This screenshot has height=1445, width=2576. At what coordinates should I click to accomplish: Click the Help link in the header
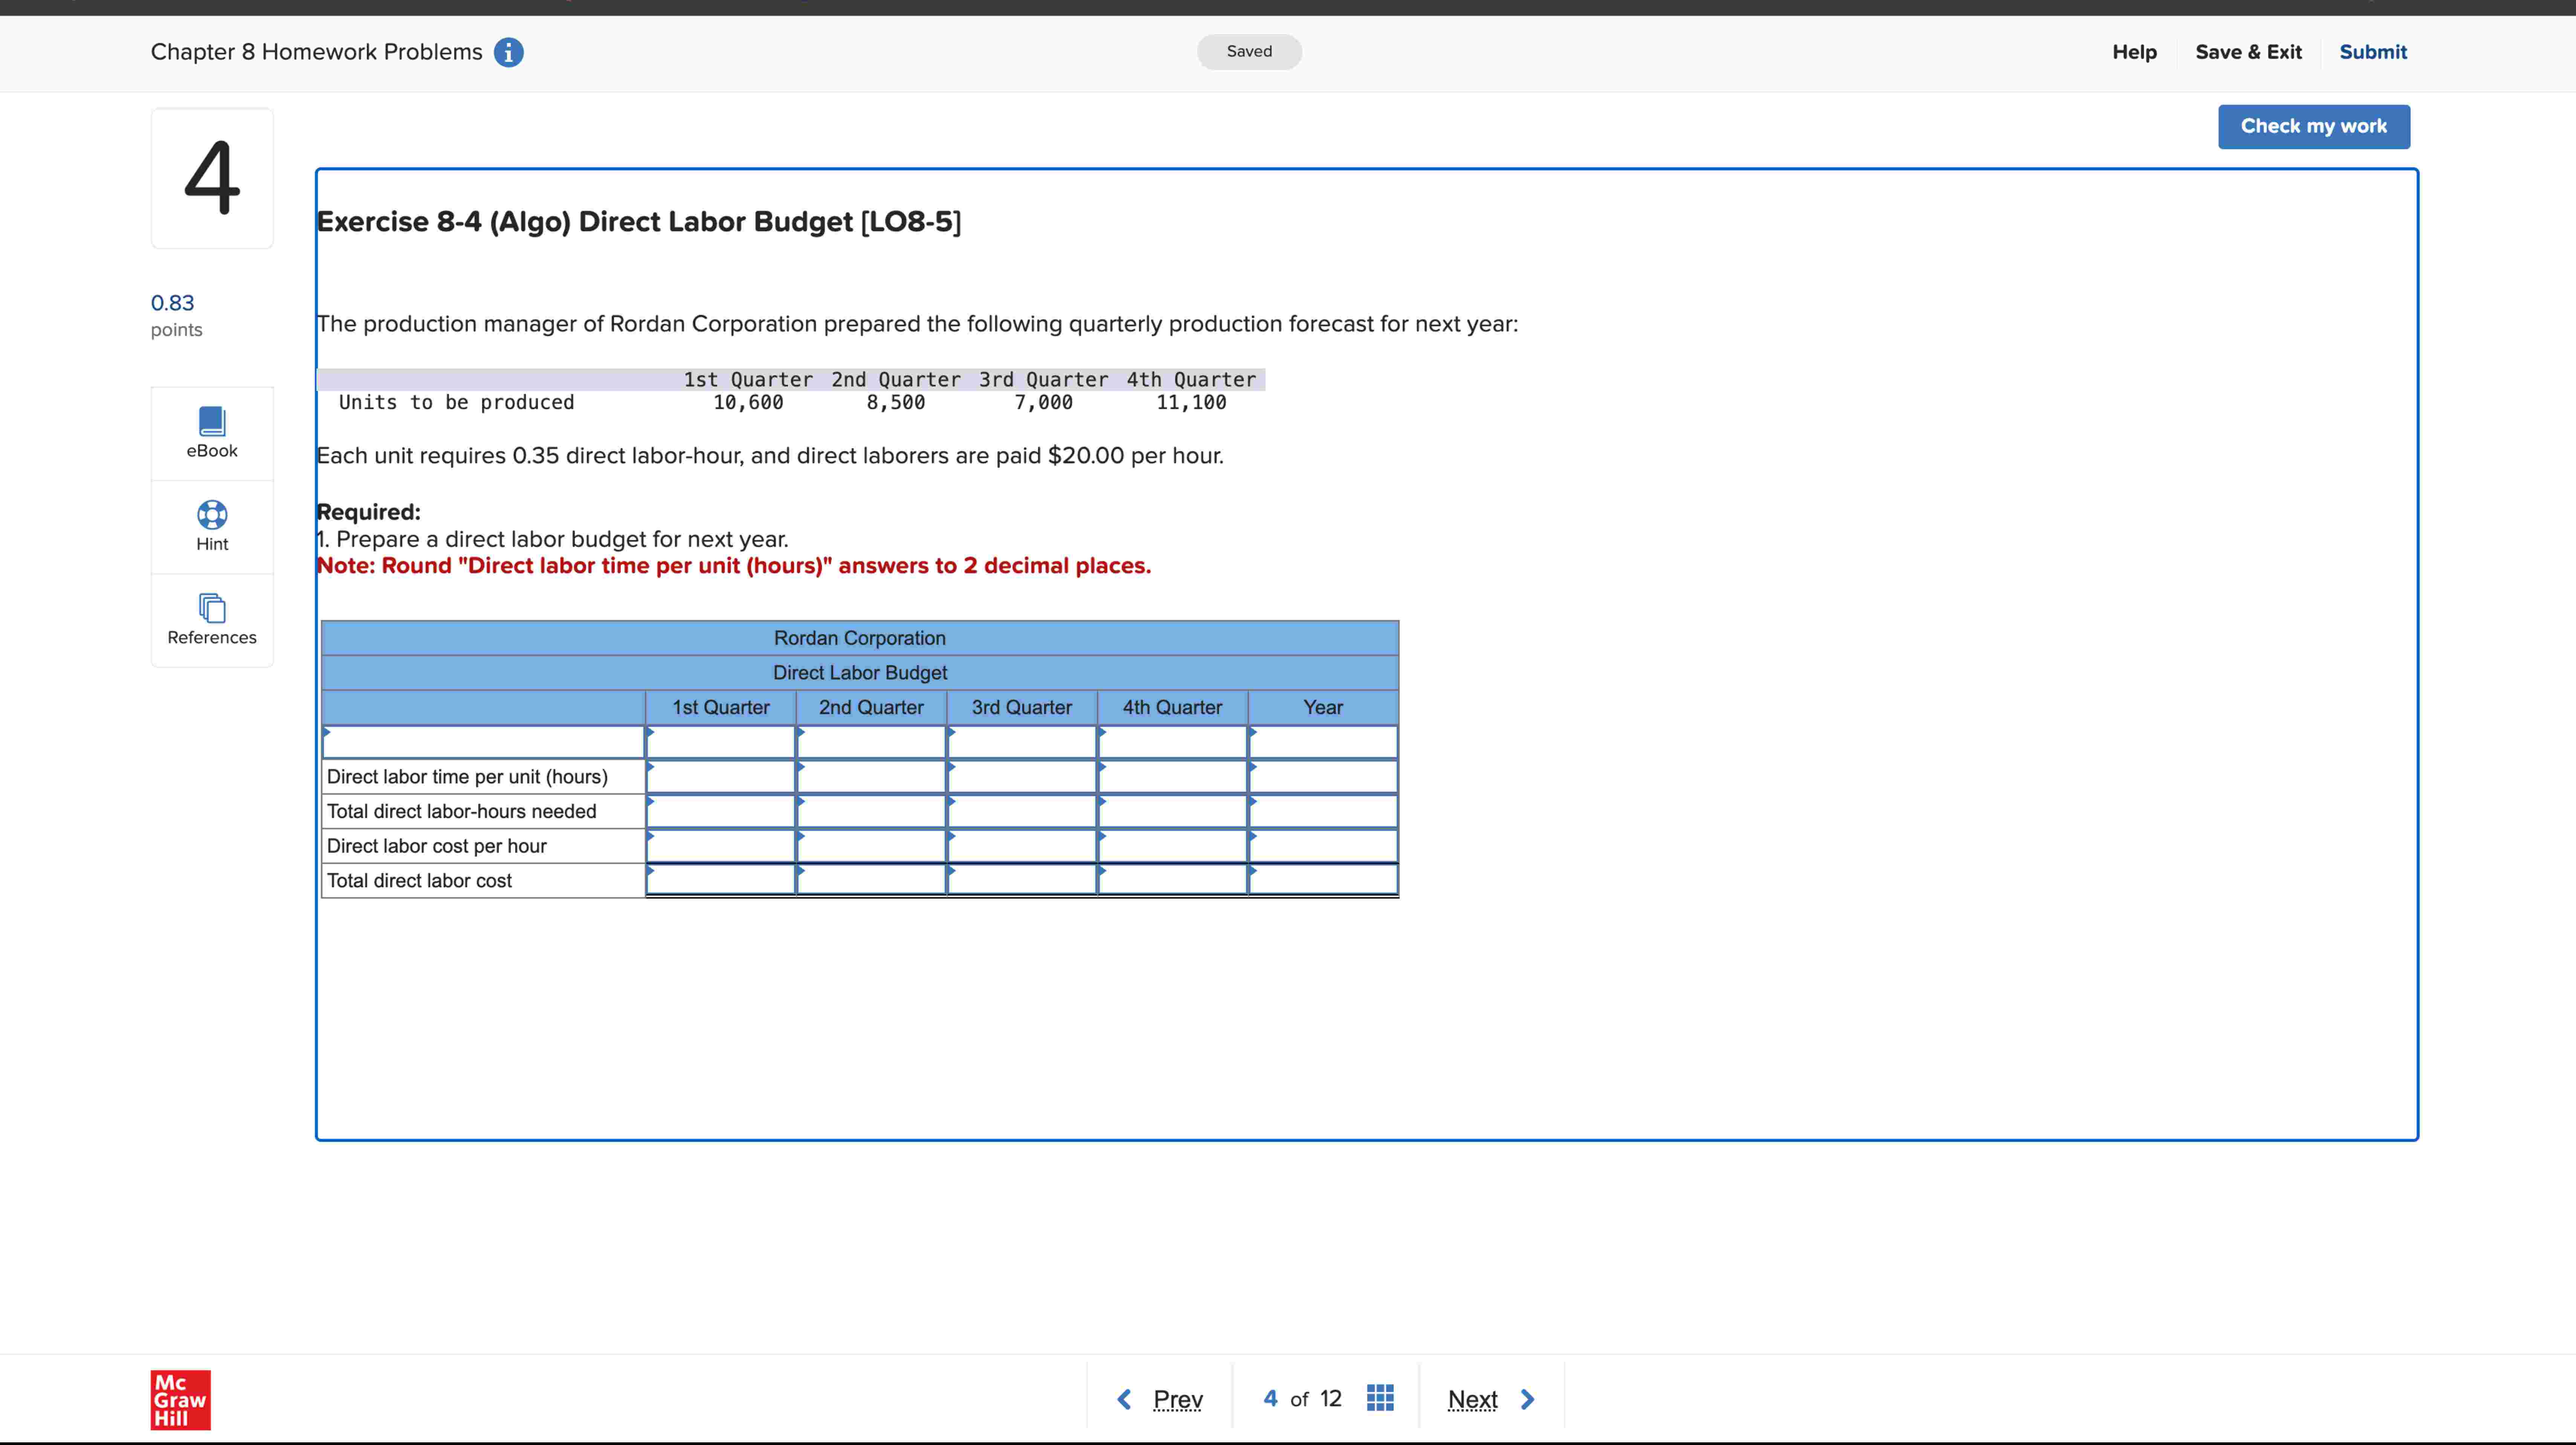coord(2134,52)
